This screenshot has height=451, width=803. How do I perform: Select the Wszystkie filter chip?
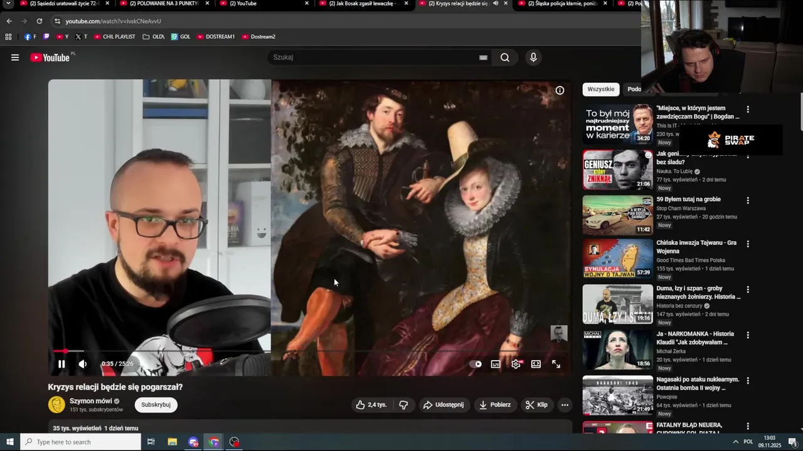(x=601, y=89)
